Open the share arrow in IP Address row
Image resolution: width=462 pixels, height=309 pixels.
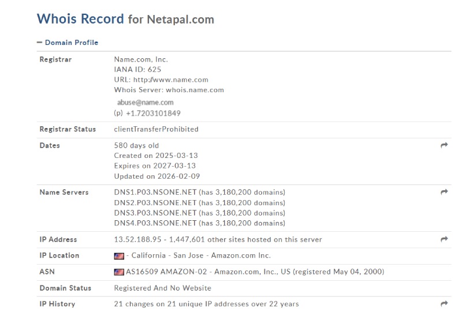point(444,239)
